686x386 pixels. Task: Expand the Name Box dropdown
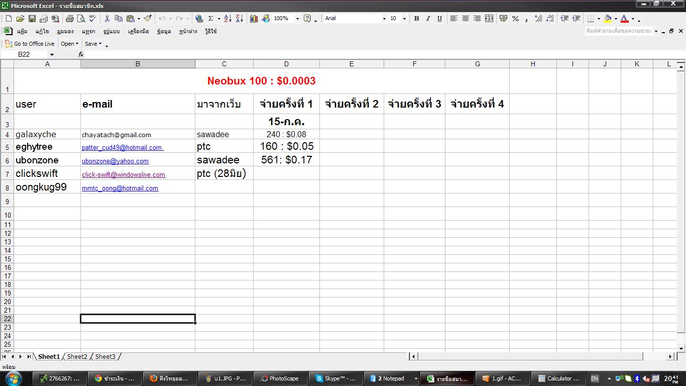coord(52,54)
